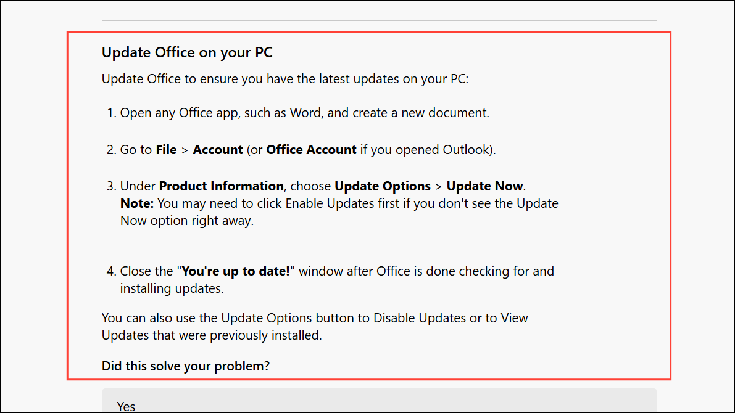Click the bold 'Product Information' text
735x413 pixels.
click(x=221, y=186)
